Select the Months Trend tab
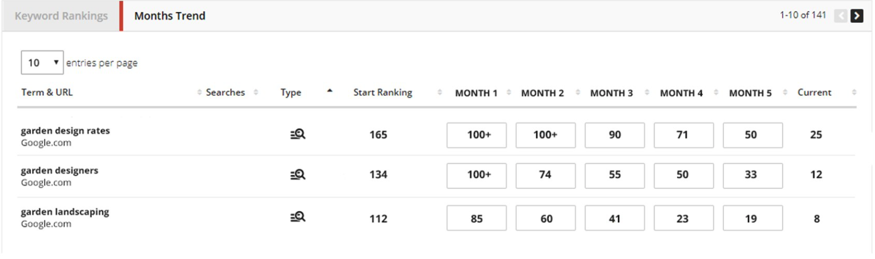Image resolution: width=875 pixels, height=259 pixels. 170,16
